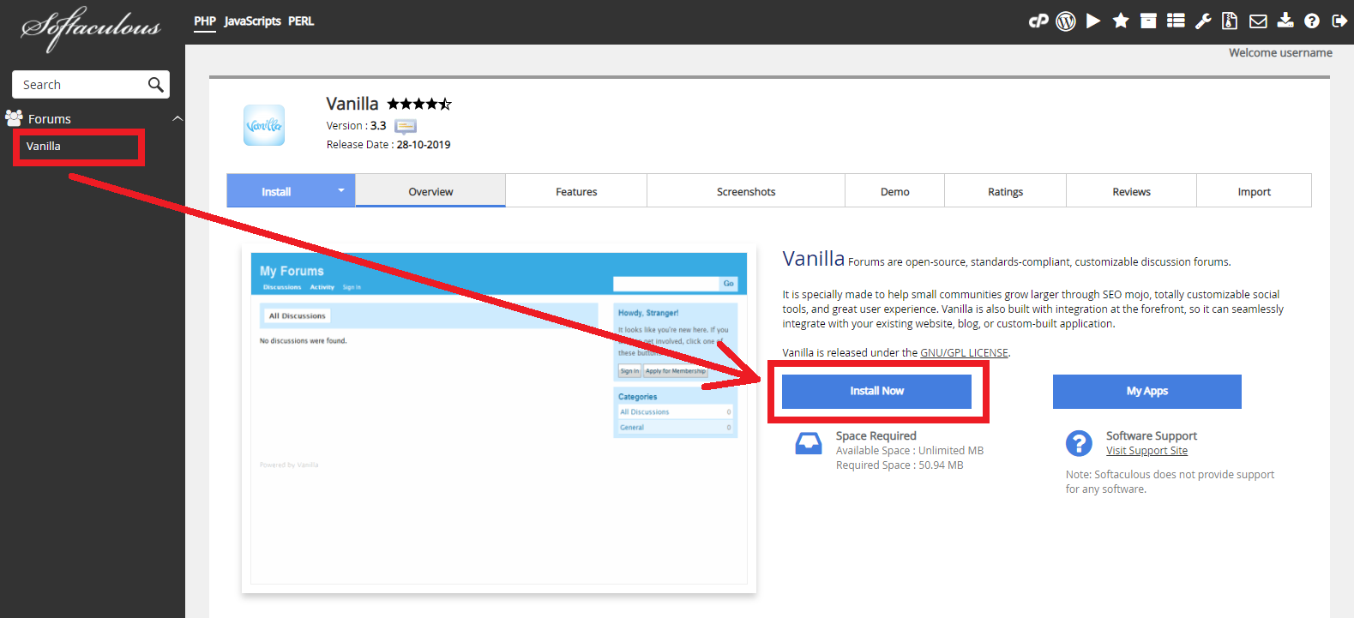
Task: Open the zipped file backups icon
Action: point(1230,21)
